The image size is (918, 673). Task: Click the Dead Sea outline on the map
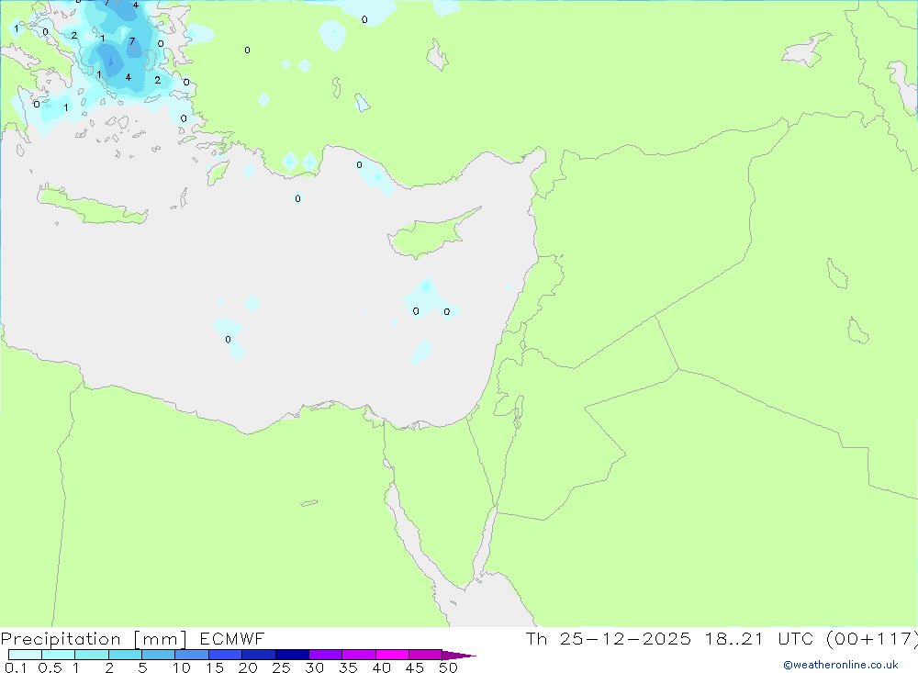518,410
